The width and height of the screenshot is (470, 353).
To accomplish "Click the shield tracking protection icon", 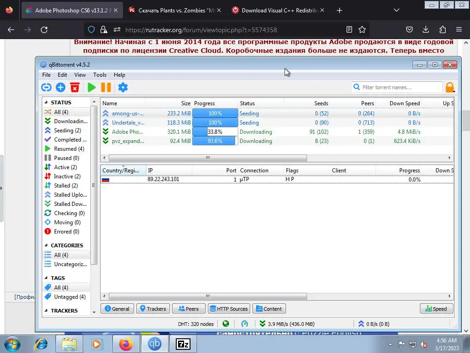I will pos(91,29).
